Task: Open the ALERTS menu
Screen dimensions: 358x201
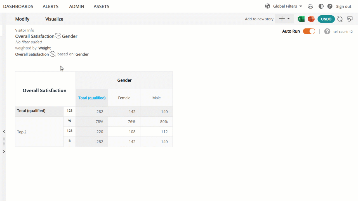Action: pos(51,6)
